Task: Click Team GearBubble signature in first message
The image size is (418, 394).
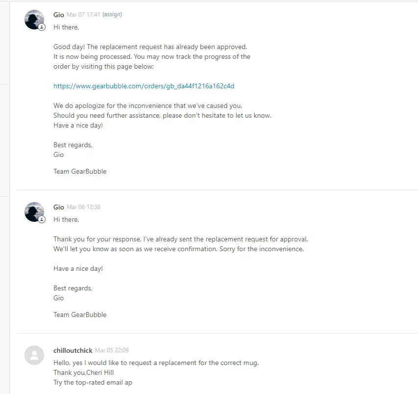Action: (80, 171)
